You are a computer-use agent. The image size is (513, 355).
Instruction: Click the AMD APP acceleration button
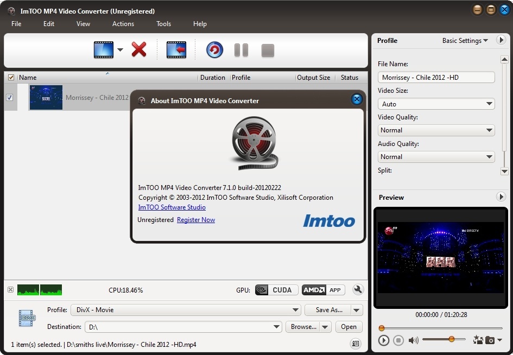pyautogui.click(x=324, y=290)
